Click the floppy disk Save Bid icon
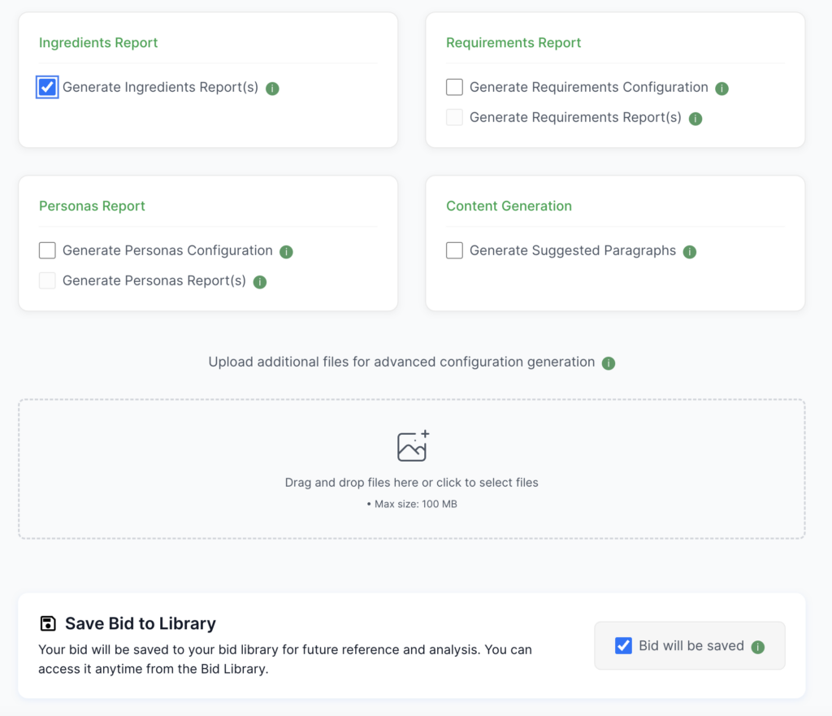 click(x=48, y=623)
